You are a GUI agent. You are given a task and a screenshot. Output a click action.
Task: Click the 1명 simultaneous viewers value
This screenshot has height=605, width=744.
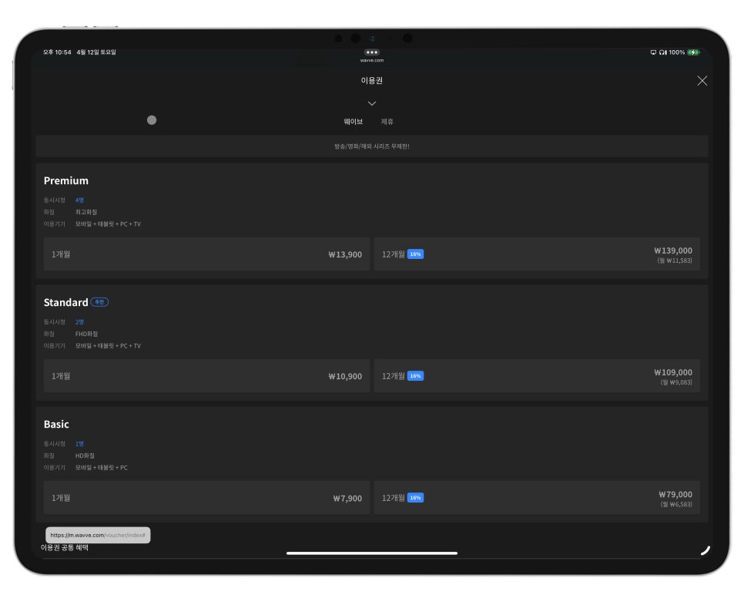(x=79, y=444)
